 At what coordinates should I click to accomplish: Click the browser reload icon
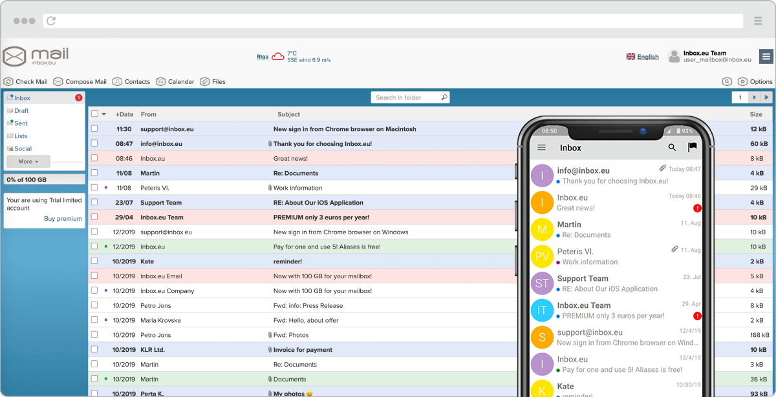[51, 21]
